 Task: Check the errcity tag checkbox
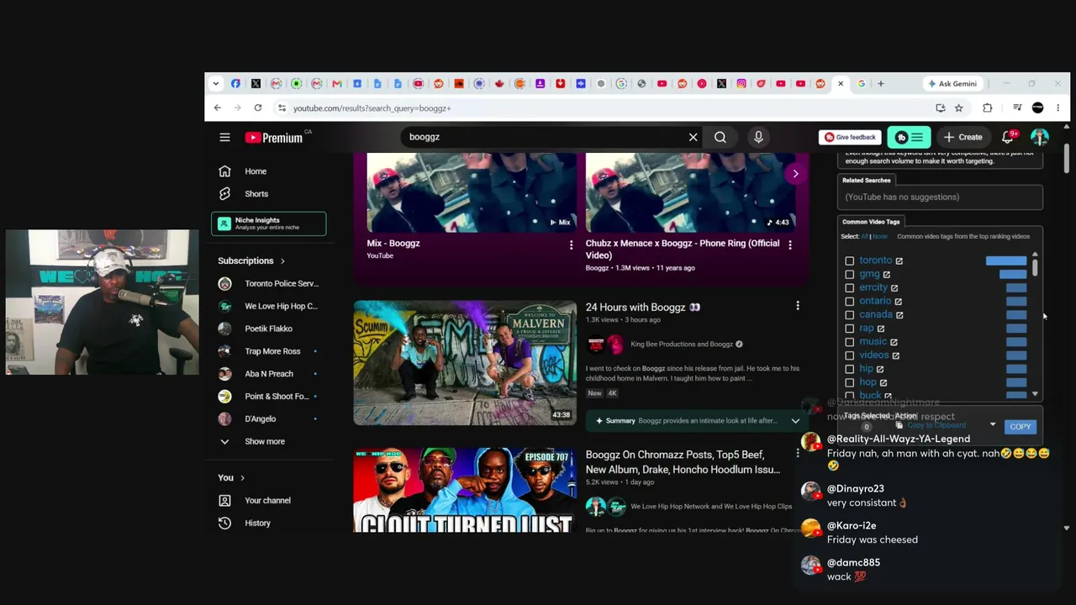pos(849,288)
